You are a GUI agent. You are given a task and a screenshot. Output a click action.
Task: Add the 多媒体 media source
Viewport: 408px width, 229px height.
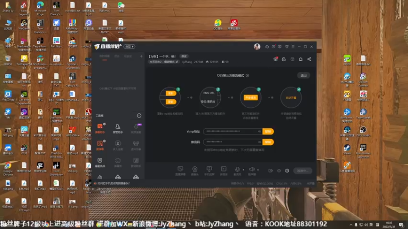pos(223,170)
